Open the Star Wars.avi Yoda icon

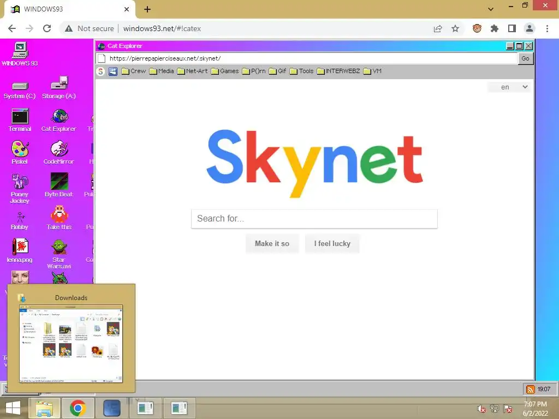coord(59,254)
